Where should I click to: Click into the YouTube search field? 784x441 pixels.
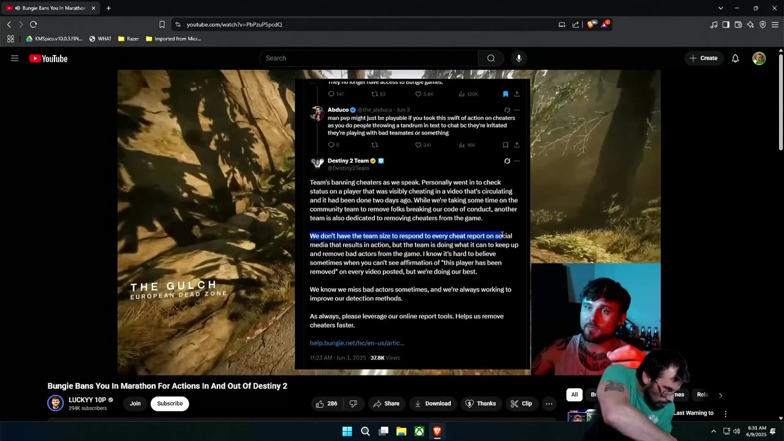coord(369,58)
